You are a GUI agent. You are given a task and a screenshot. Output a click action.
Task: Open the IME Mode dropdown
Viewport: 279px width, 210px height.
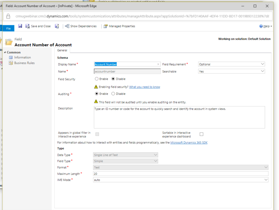pyautogui.click(x=181, y=180)
